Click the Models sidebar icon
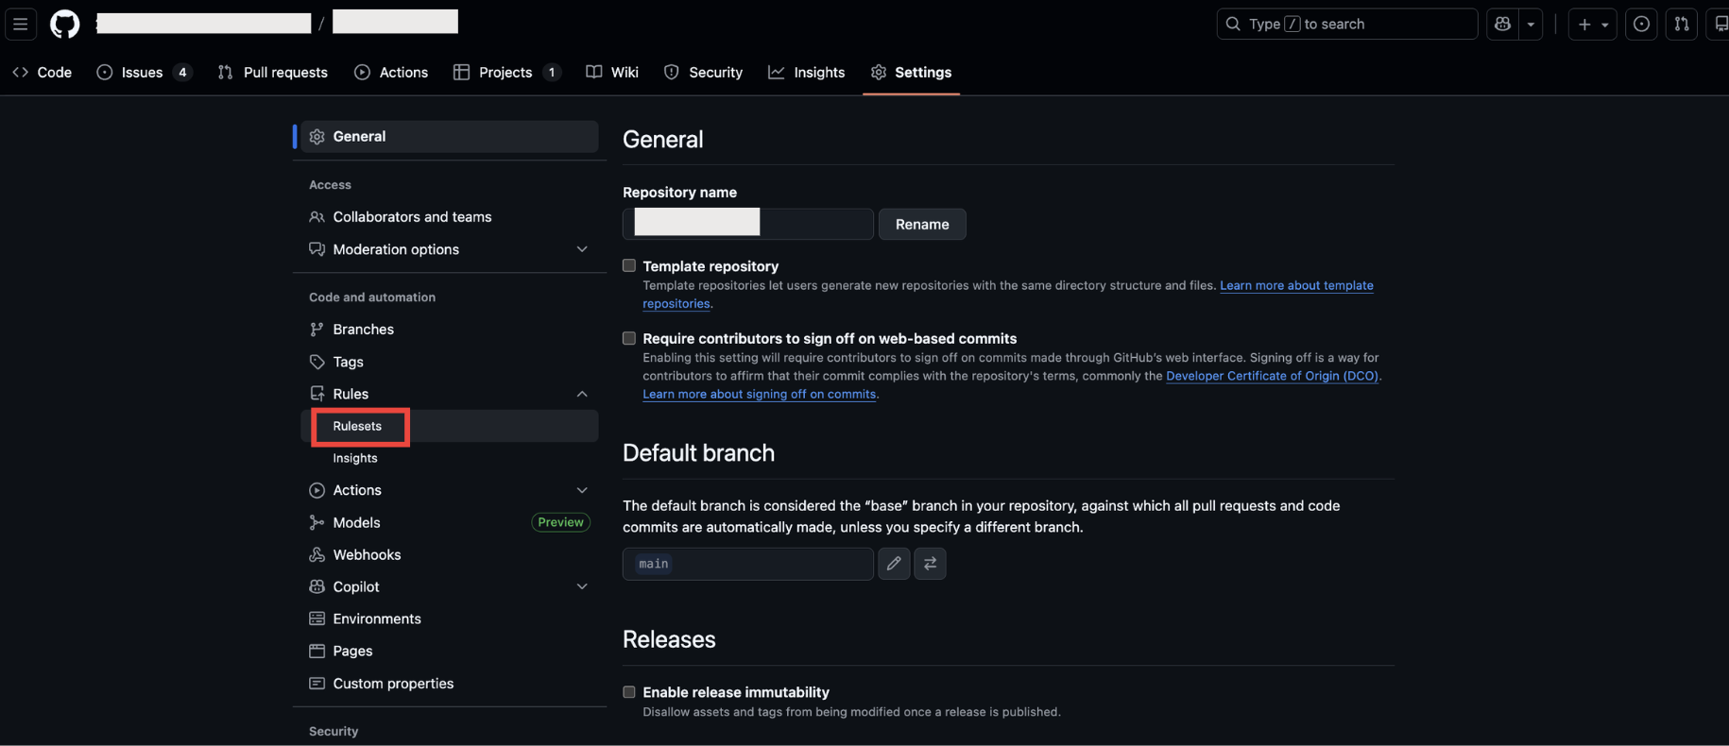The width and height of the screenshot is (1729, 746). coord(317,522)
